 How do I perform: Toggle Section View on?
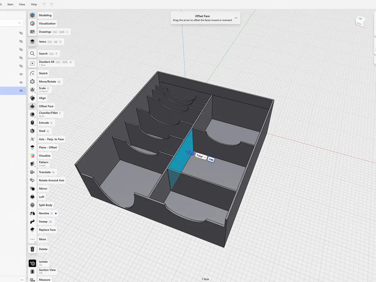coord(32,271)
